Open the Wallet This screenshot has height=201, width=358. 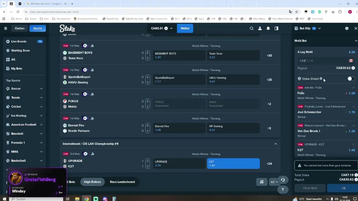pyautogui.click(x=185, y=28)
